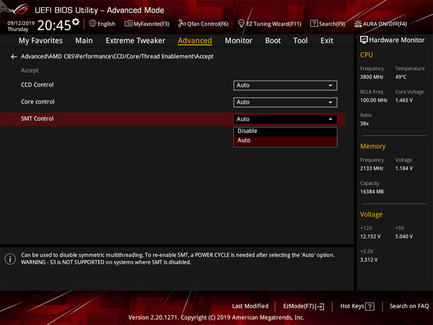Screen dimensions: 433x325
Task: Open the CCD Control dropdown
Action: click(x=285, y=85)
